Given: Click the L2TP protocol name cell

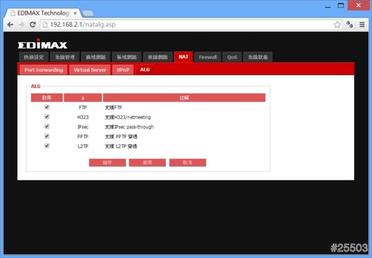Looking at the screenshot, I should [83, 146].
